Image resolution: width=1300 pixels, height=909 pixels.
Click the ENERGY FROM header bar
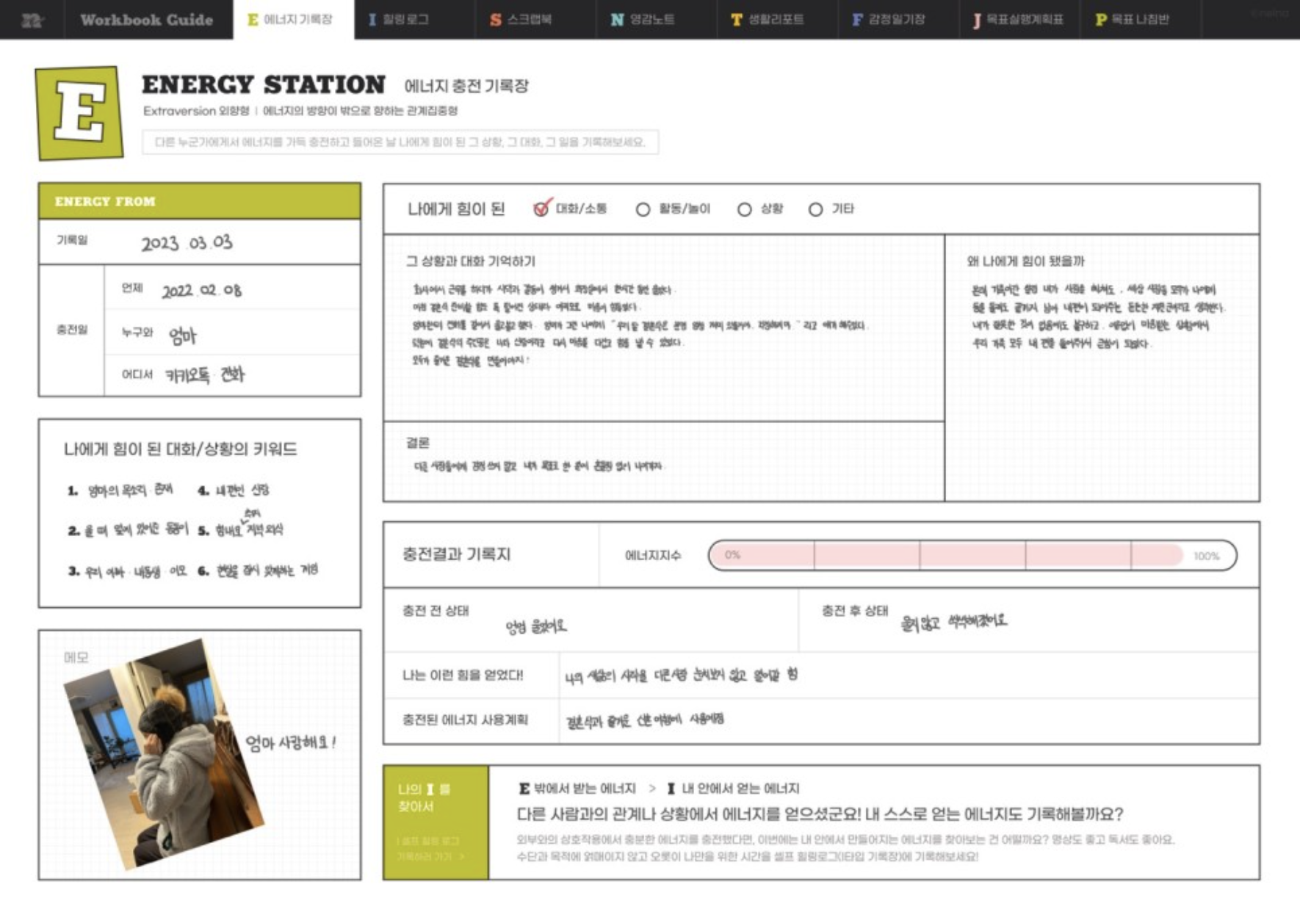(x=200, y=201)
